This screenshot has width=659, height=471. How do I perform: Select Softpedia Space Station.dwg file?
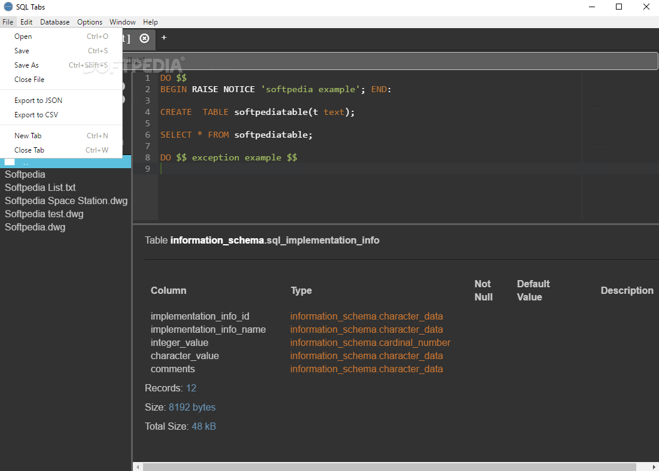coord(66,201)
